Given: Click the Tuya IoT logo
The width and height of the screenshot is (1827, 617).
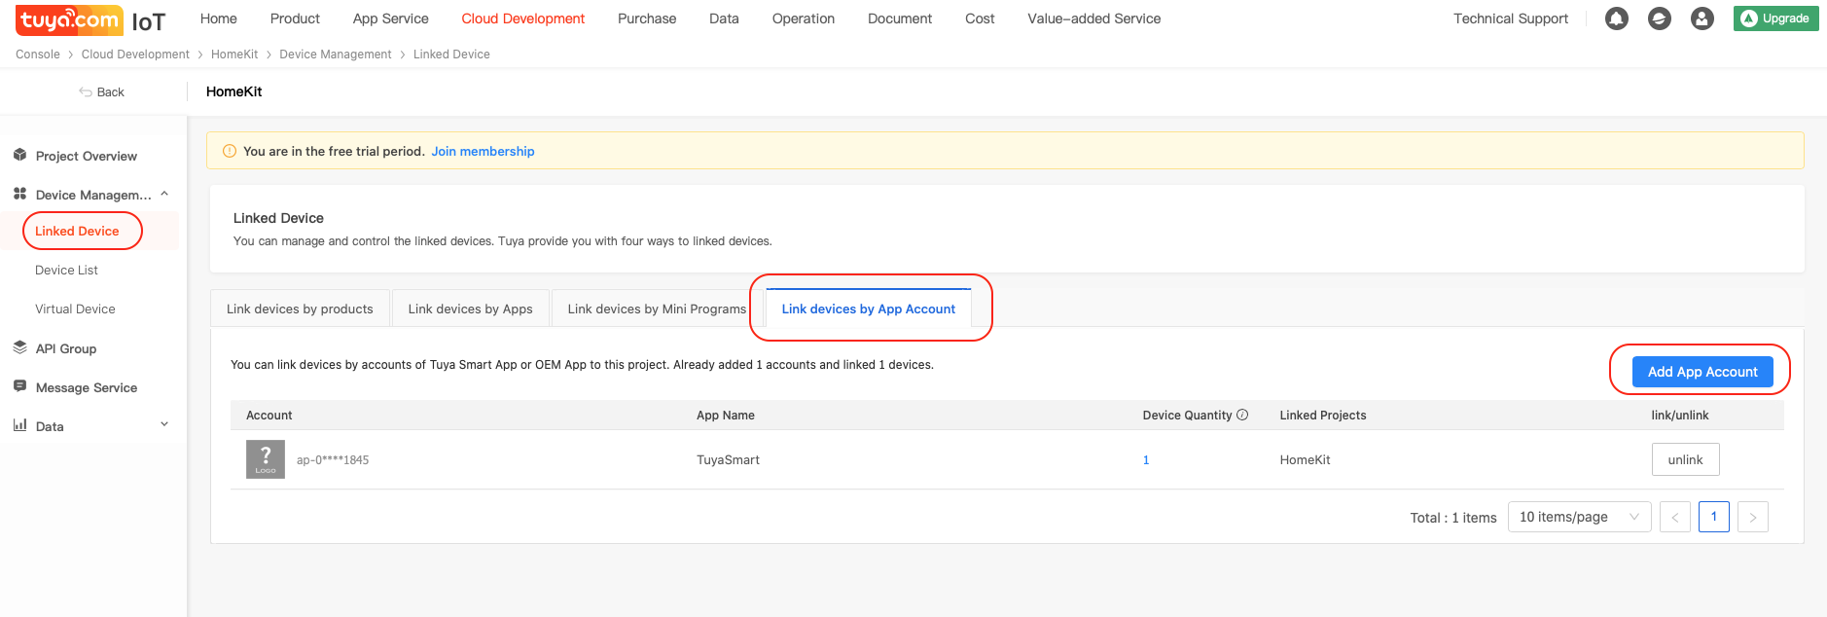Looking at the screenshot, I should [91, 20].
